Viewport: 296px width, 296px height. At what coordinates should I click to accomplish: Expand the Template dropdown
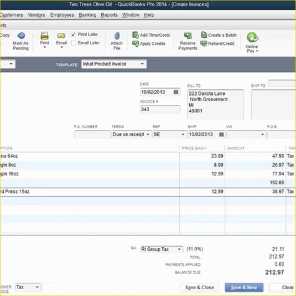tap(142, 64)
